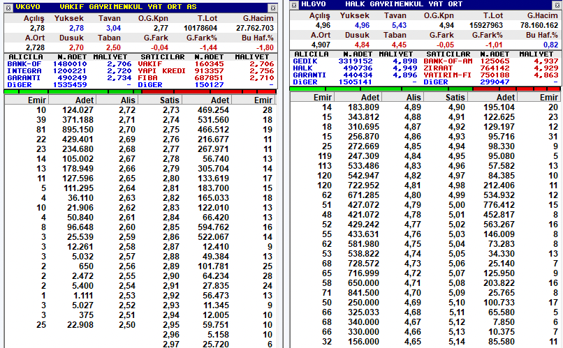Click the VKGYO window's top-left title bar icon

[8, 8]
